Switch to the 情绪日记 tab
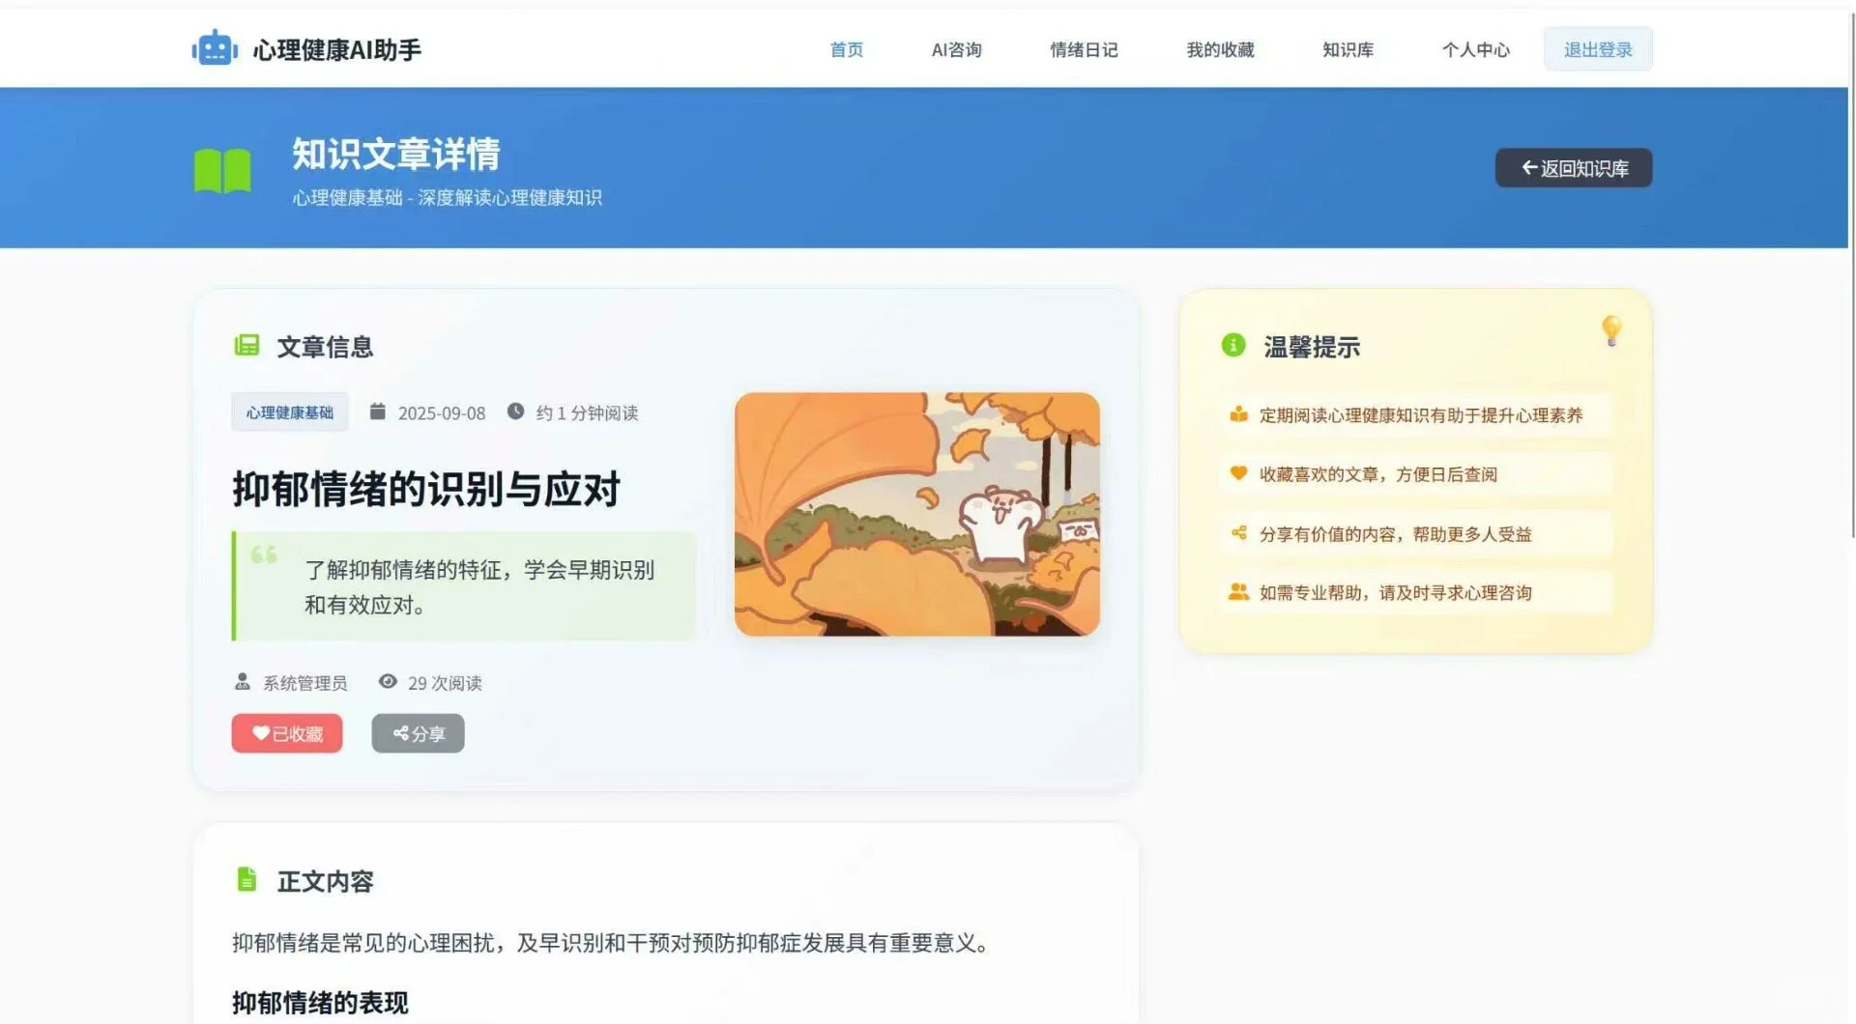Viewport: 1856px width, 1024px height. [x=1084, y=49]
